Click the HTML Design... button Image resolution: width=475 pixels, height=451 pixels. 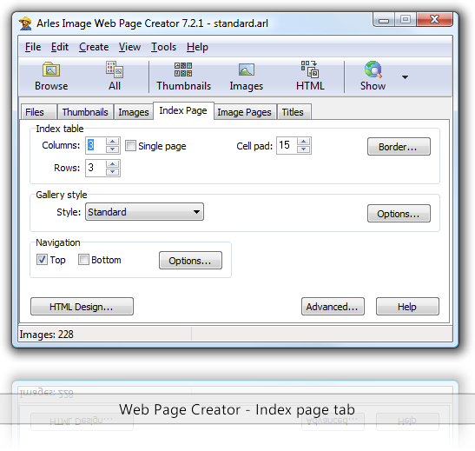82,307
